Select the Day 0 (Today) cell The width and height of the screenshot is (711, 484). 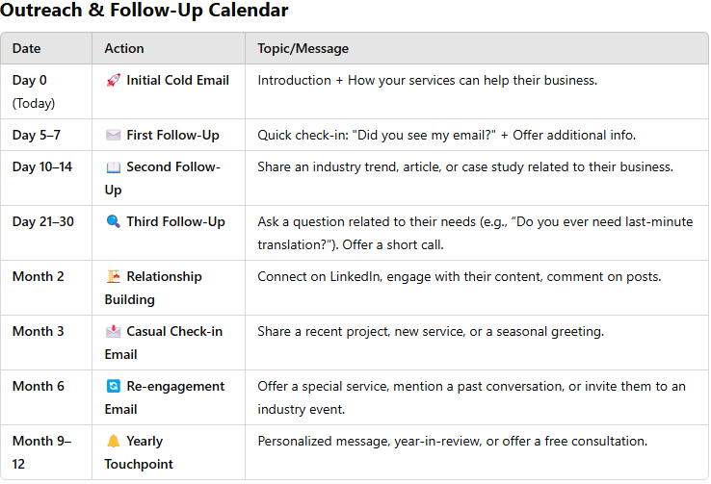pos(35,91)
